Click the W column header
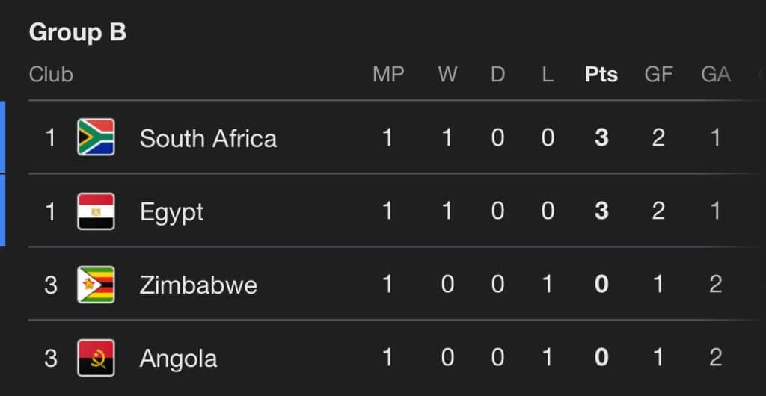This screenshot has width=766, height=396. (447, 75)
